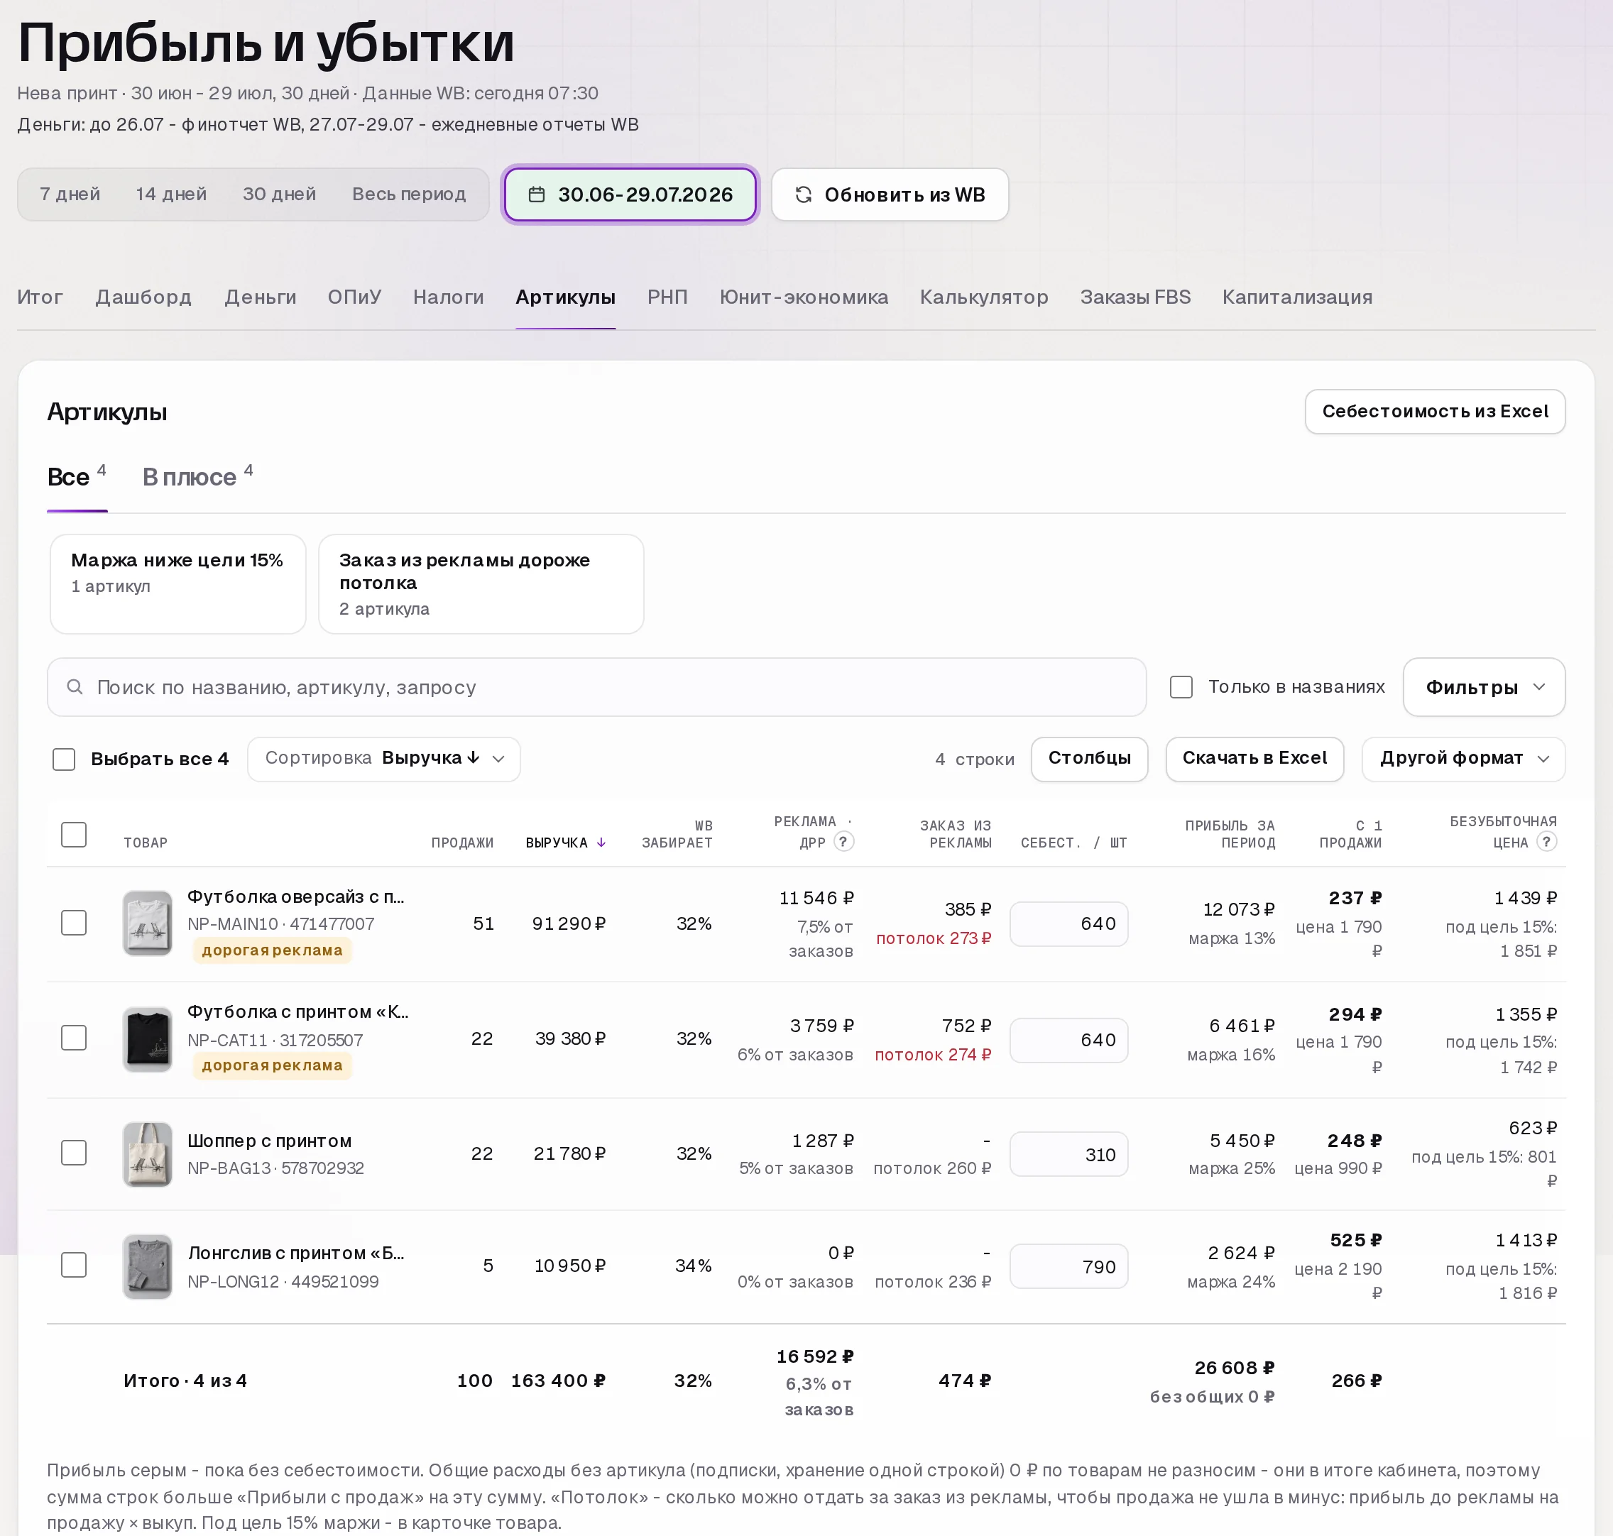Viewport: 1613px width, 1536px height.
Task: Click дорогая реклама badge on NP-MAIN10
Action: pos(273,950)
